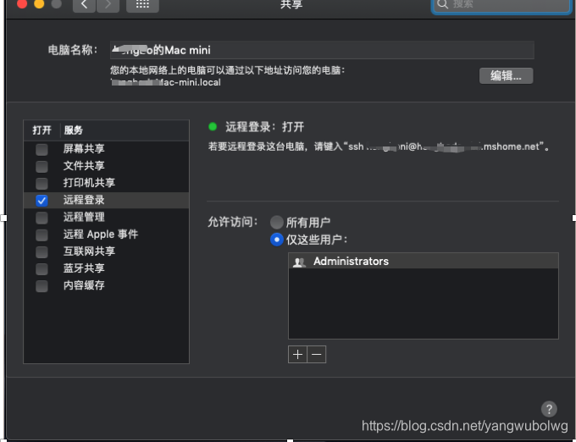576x442 pixels.
Task: Select 内容缓存 service row
Action: (x=106, y=285)
